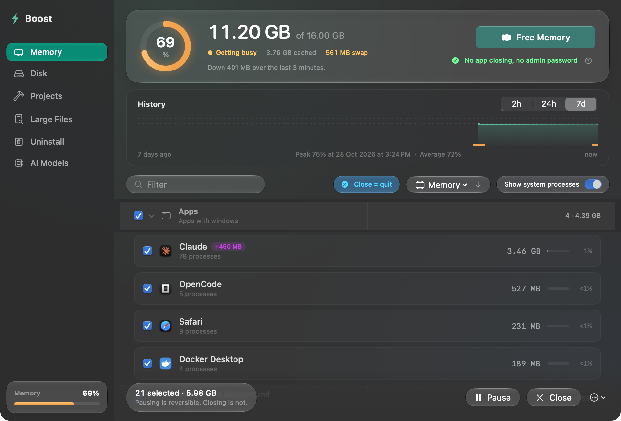621x421 pixels.
Task: Click the Safari compass icon
Action: click(166, 326)
